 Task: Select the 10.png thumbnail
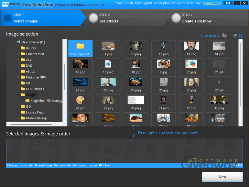click(x=136, y=49)
